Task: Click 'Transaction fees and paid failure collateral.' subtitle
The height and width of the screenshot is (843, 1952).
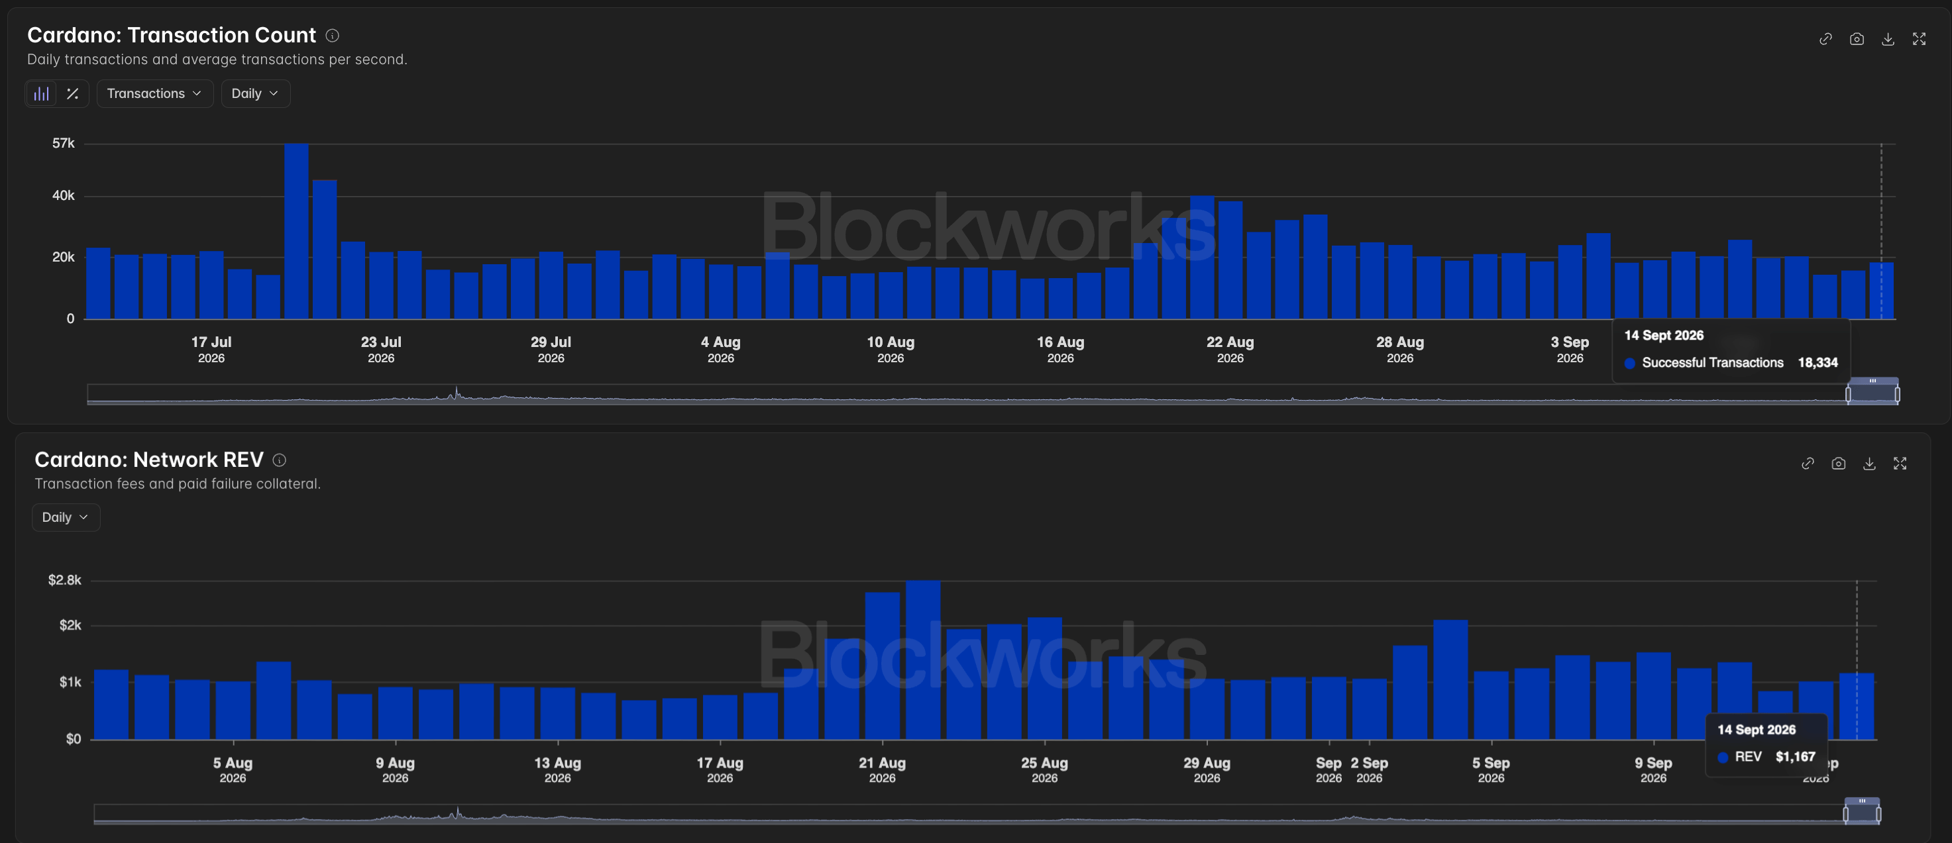Action: (x=178, y=484)
